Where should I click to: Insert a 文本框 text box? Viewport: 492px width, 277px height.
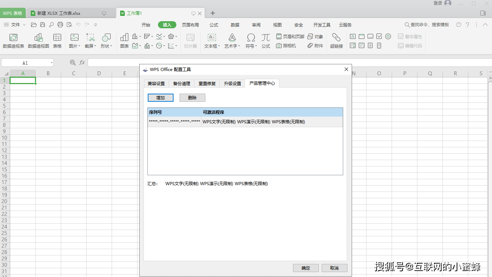212,41
